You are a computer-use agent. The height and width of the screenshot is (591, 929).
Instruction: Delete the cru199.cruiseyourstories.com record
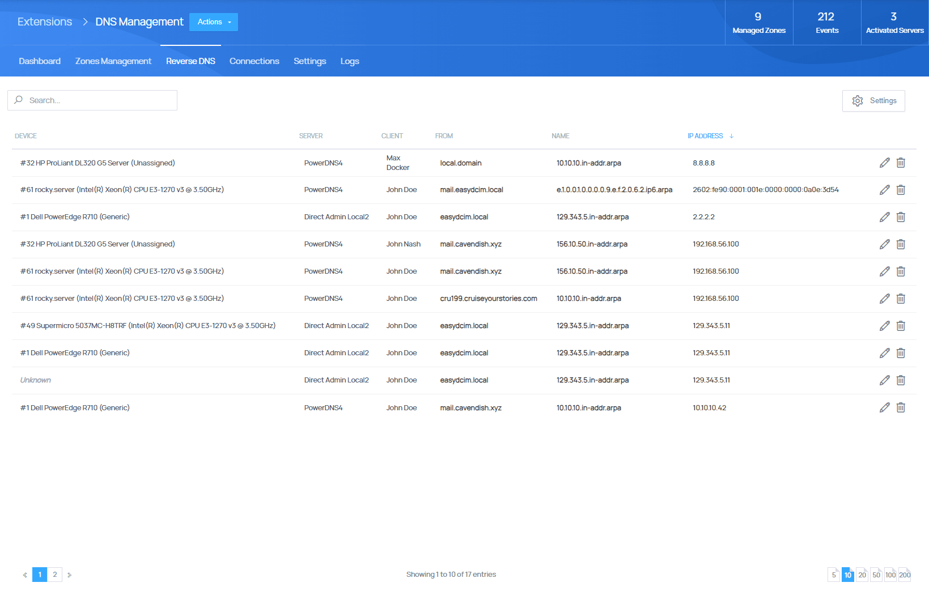click(x=901, y=299)
